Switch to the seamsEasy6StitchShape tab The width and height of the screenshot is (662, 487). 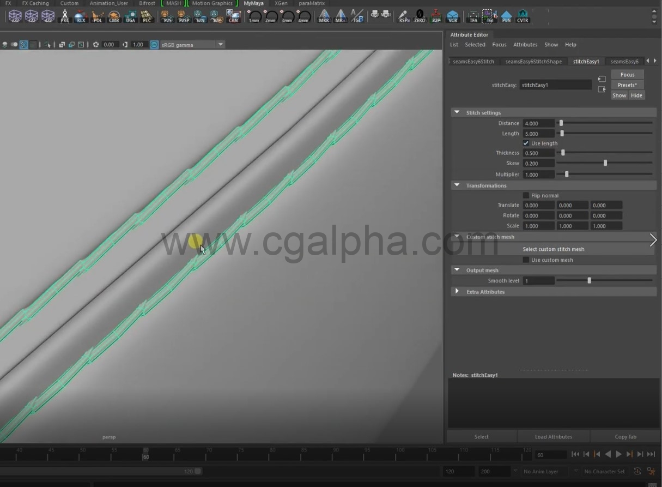(x=533, y=62)
